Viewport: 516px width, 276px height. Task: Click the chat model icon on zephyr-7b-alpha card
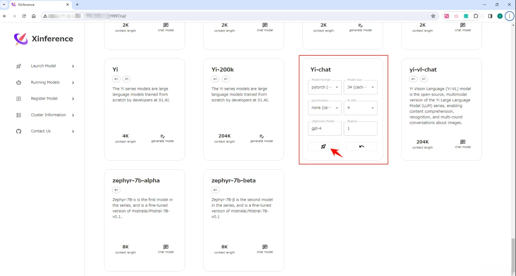click(x=166, y=247)
